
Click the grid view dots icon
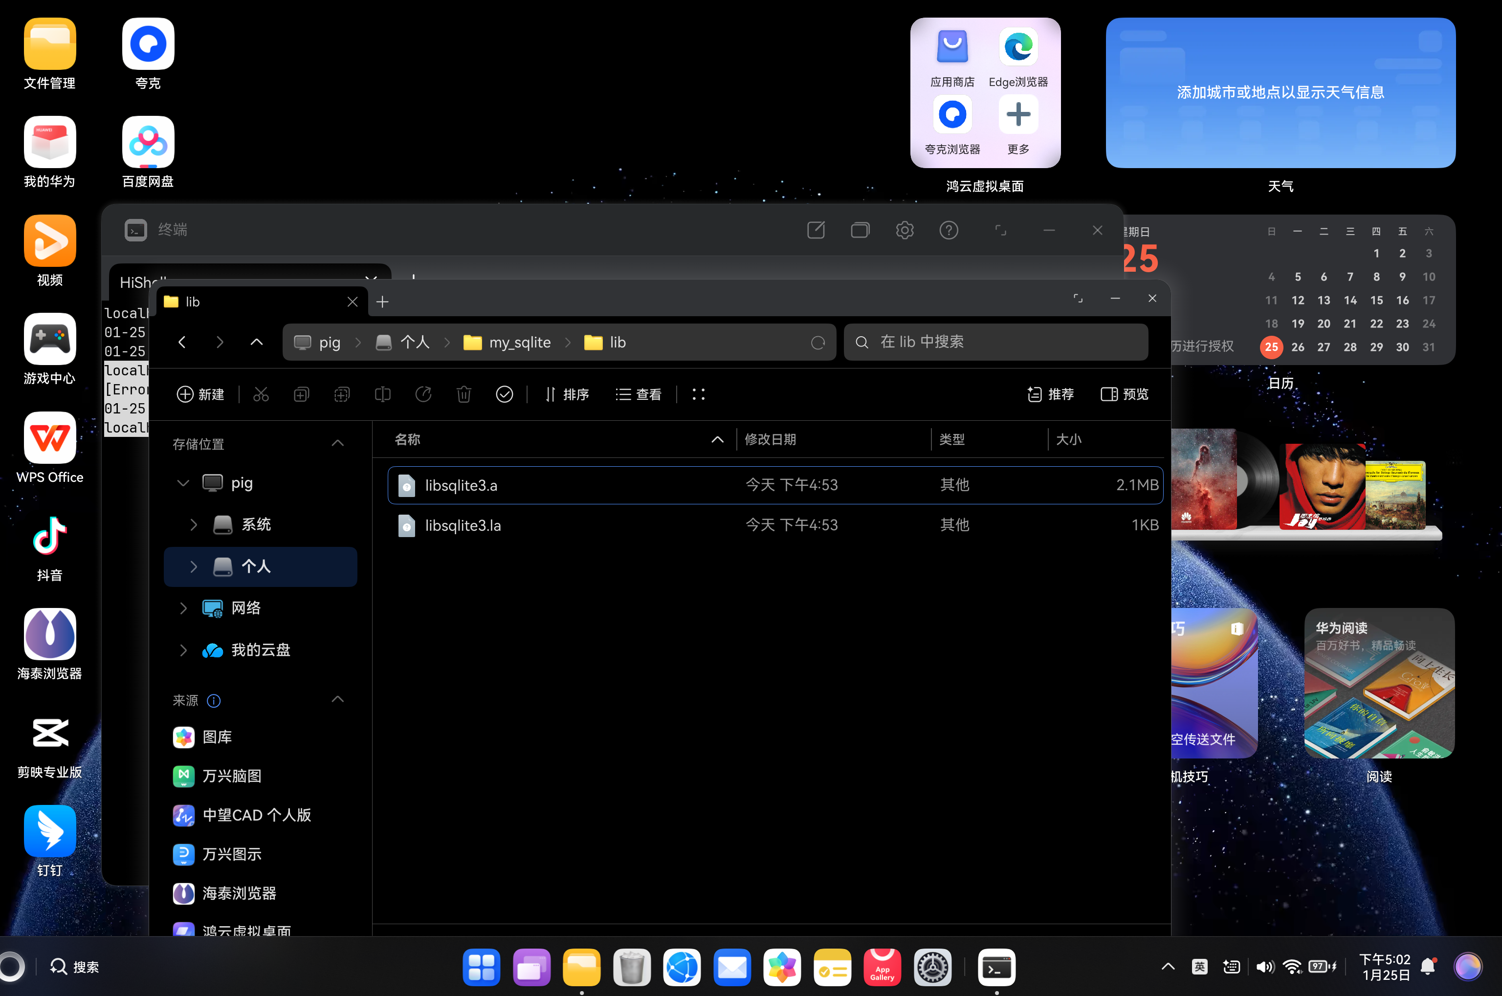click(x=698, y=394)
